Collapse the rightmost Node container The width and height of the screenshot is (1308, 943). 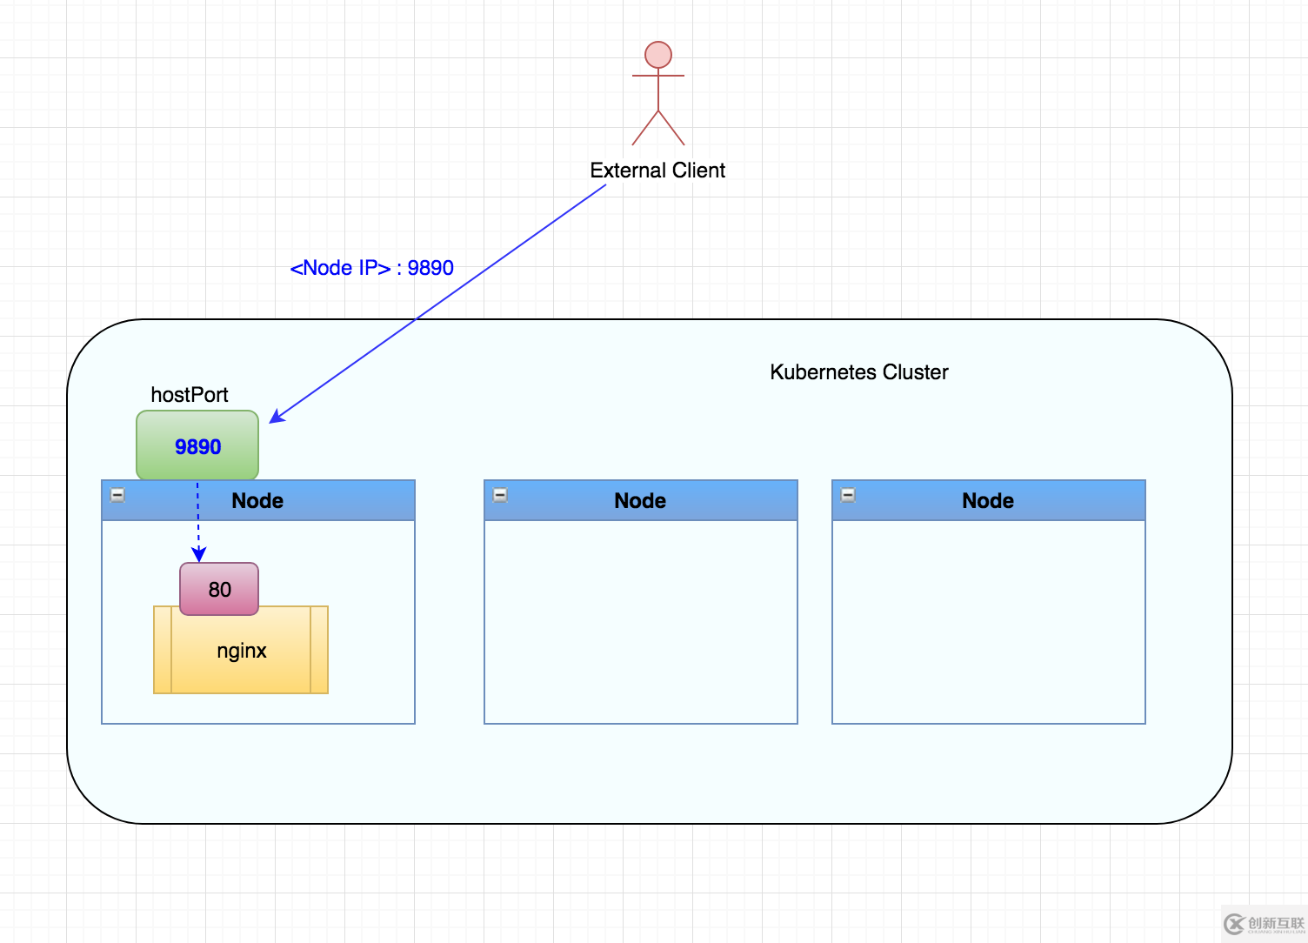pyautogui.click(x=848, y=495)
